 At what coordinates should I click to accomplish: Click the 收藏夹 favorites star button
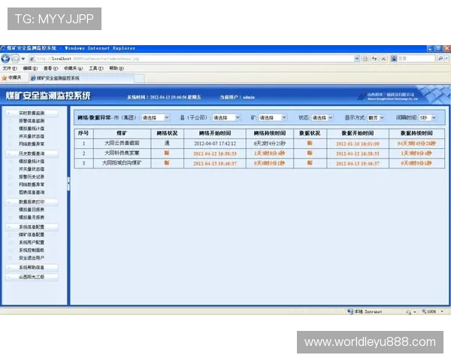pyautogui.click(x=11, y=77)
